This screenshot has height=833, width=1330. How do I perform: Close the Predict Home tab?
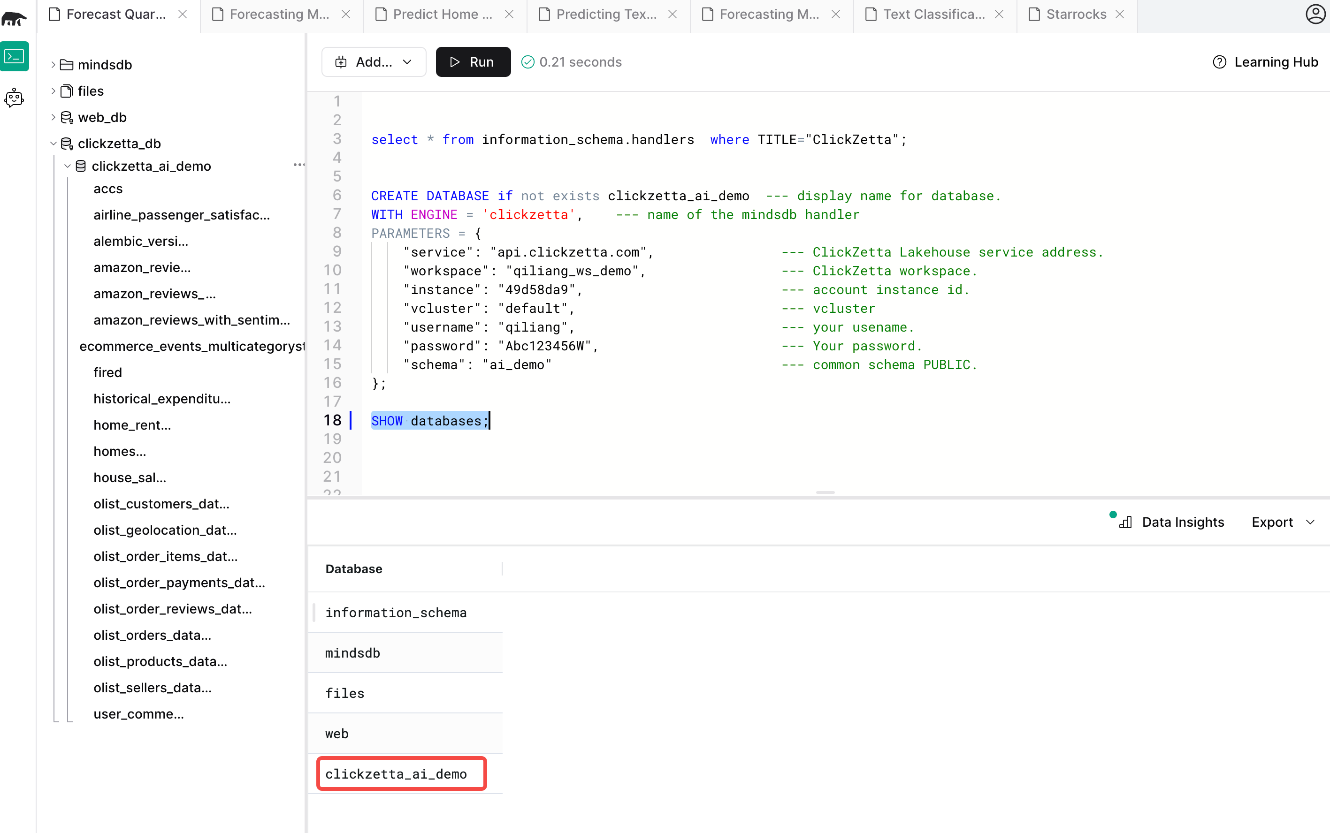(509, 15)
